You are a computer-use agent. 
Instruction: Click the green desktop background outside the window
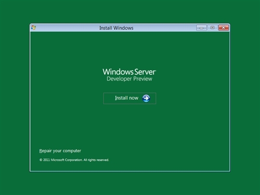15,97
